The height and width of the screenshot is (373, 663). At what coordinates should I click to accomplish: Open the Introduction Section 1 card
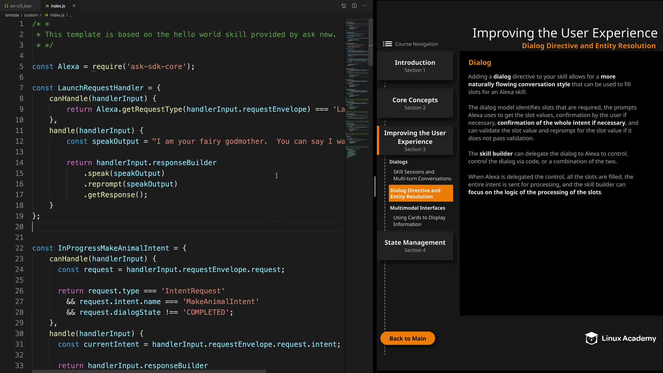pyautogui.click(x=415, y=66)
